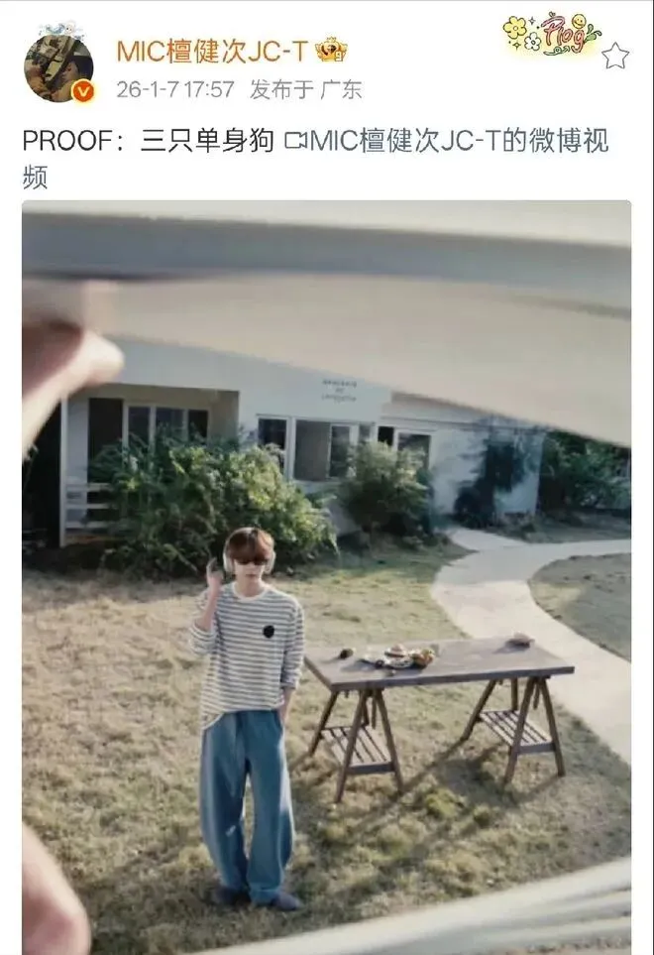The width and height of the screenshot is (654, 955).
Task: Click the cloud decoration atop the avatar
Action: pyautogui.click(x=60, y=29)
